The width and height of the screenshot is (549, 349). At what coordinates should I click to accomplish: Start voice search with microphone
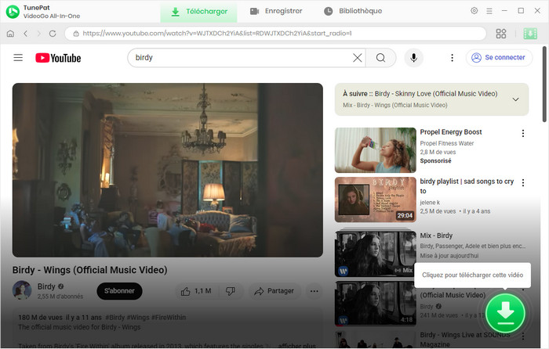pyautogui.click(x=413, y=58)
